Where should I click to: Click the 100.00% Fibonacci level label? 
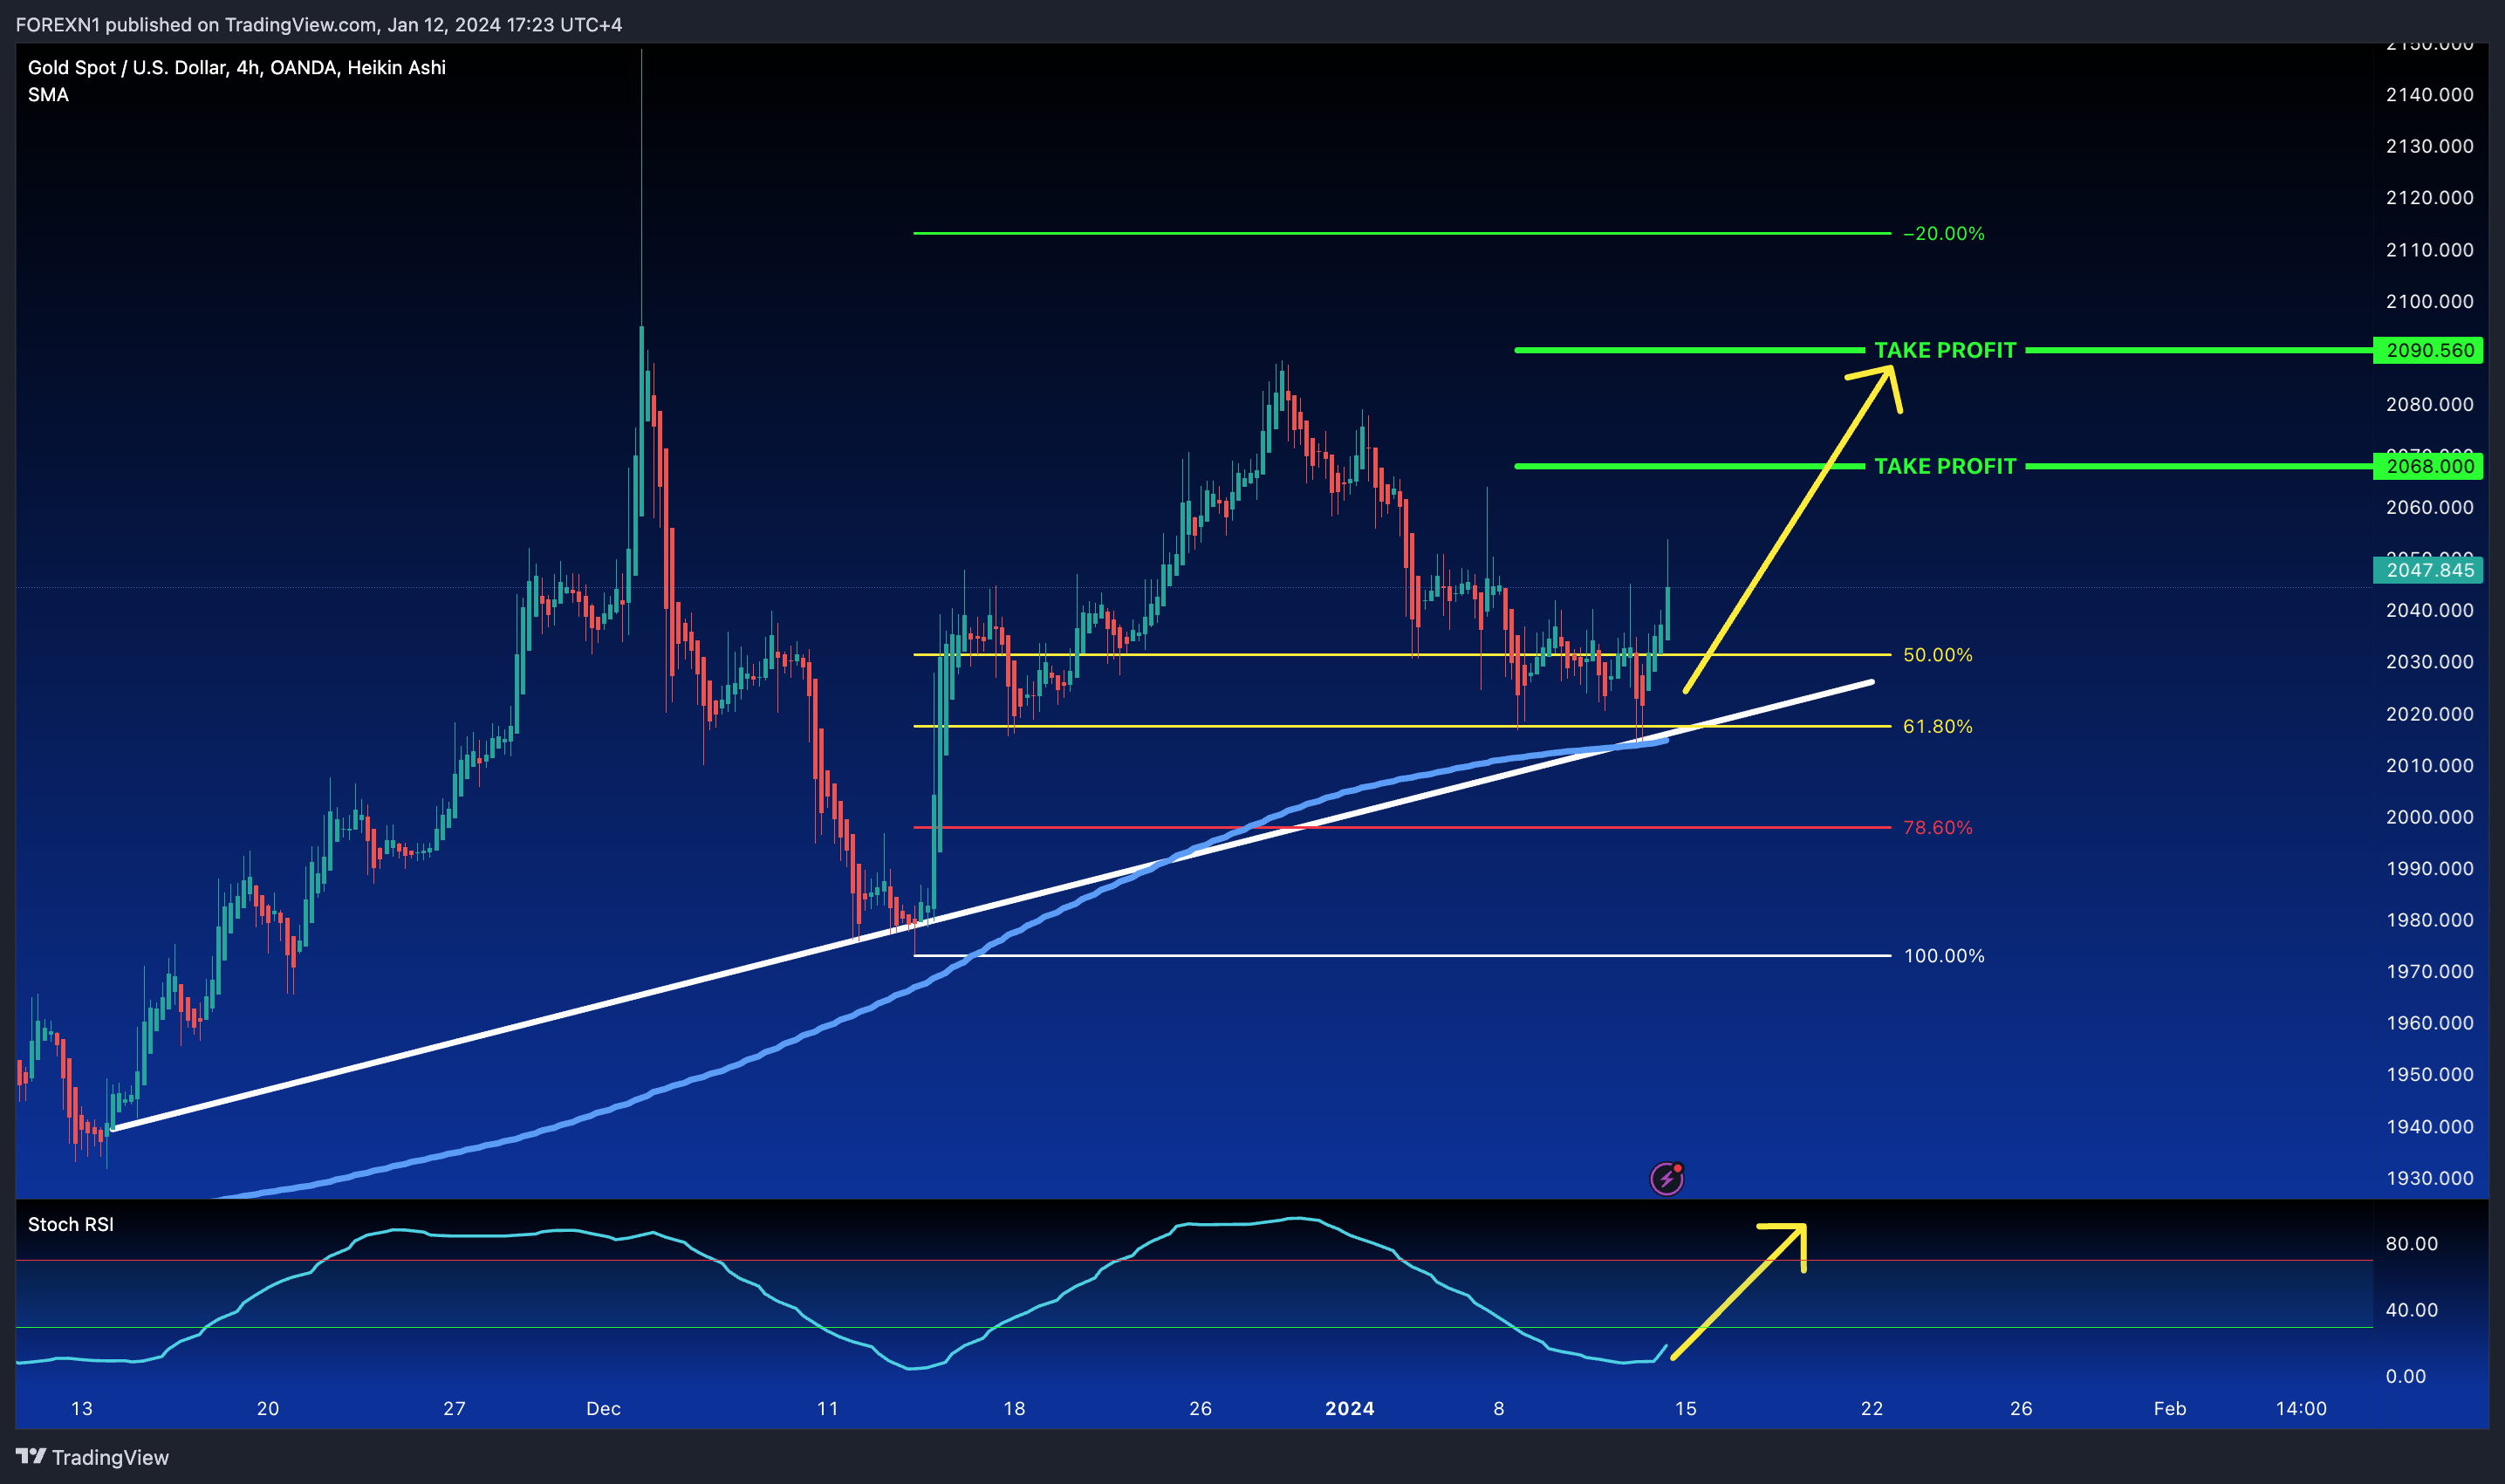[1943, 956]
